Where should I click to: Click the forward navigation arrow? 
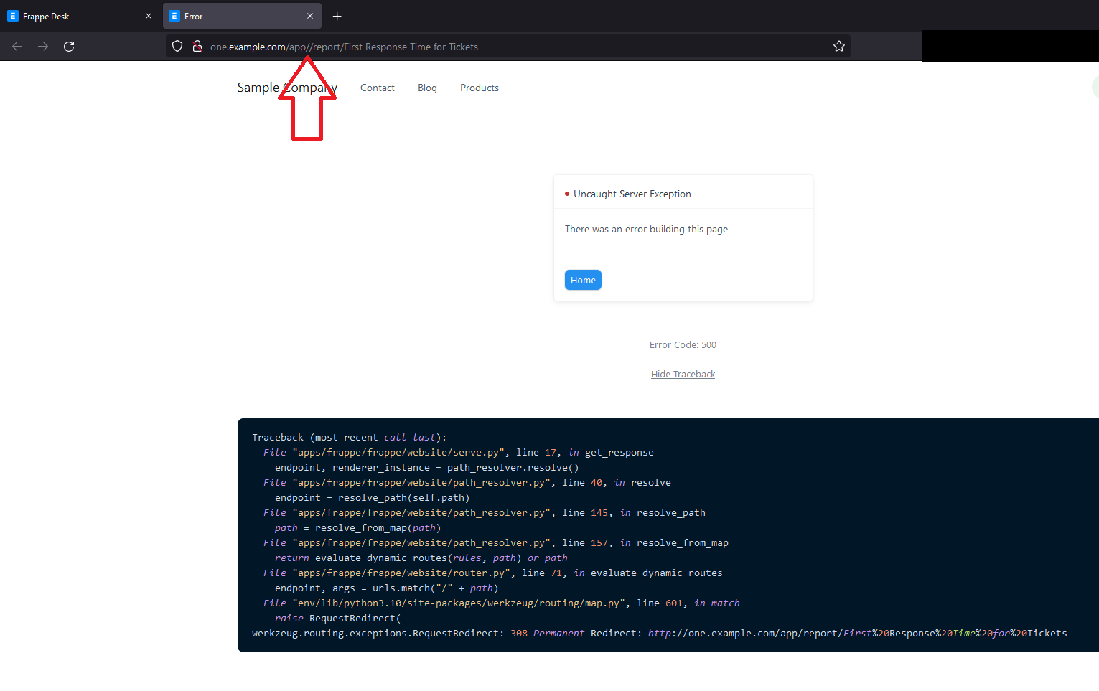pyautogui.click(x=42, y=46)
